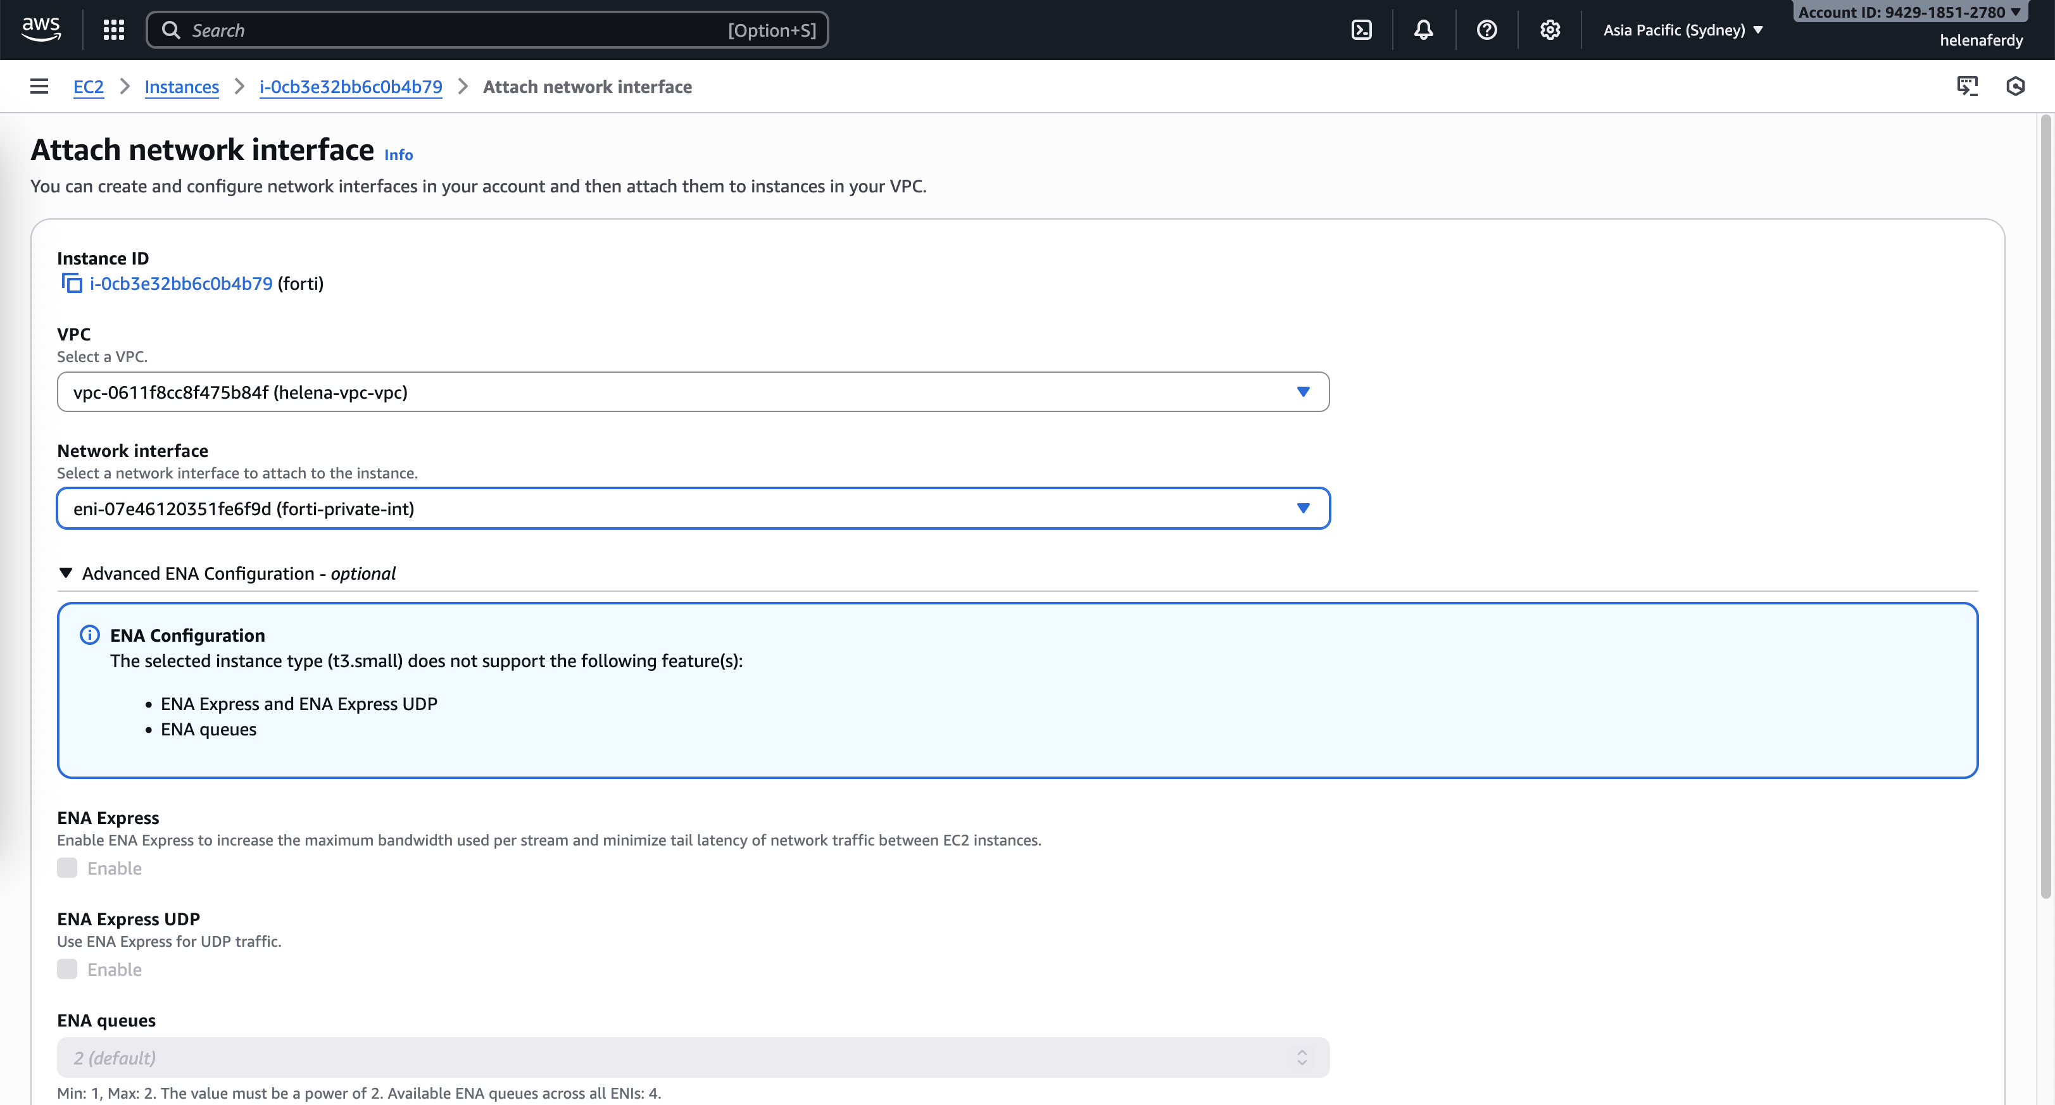Launch the CloudShell terminal icon
Screen dimensions: 2055x1105
coord(1361,30)
